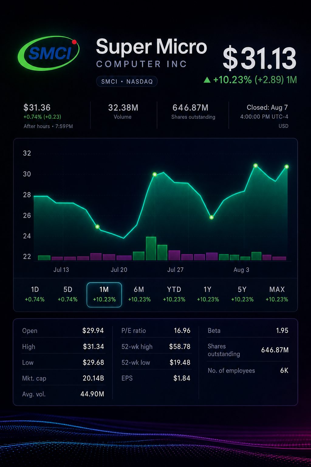Click the 32.38M Volume value
311x467 pixels.
[x=123, y=108]
